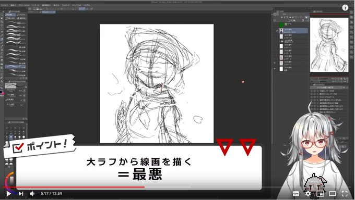Mute the video volume
Screen dimensions: 355x200
pyautogui.click(x=32, y=193)
